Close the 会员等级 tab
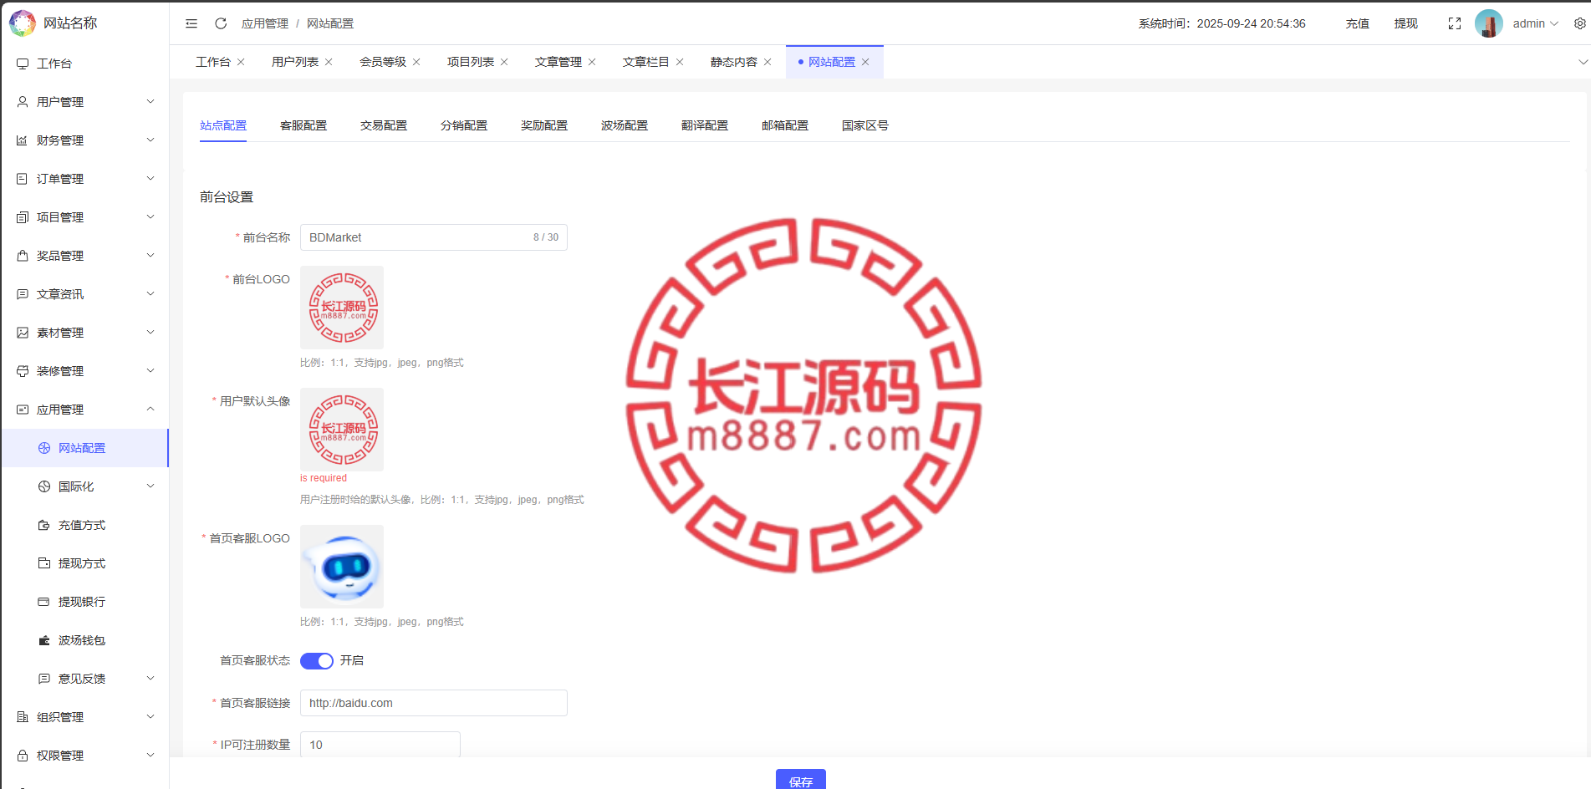 [416, 62]
